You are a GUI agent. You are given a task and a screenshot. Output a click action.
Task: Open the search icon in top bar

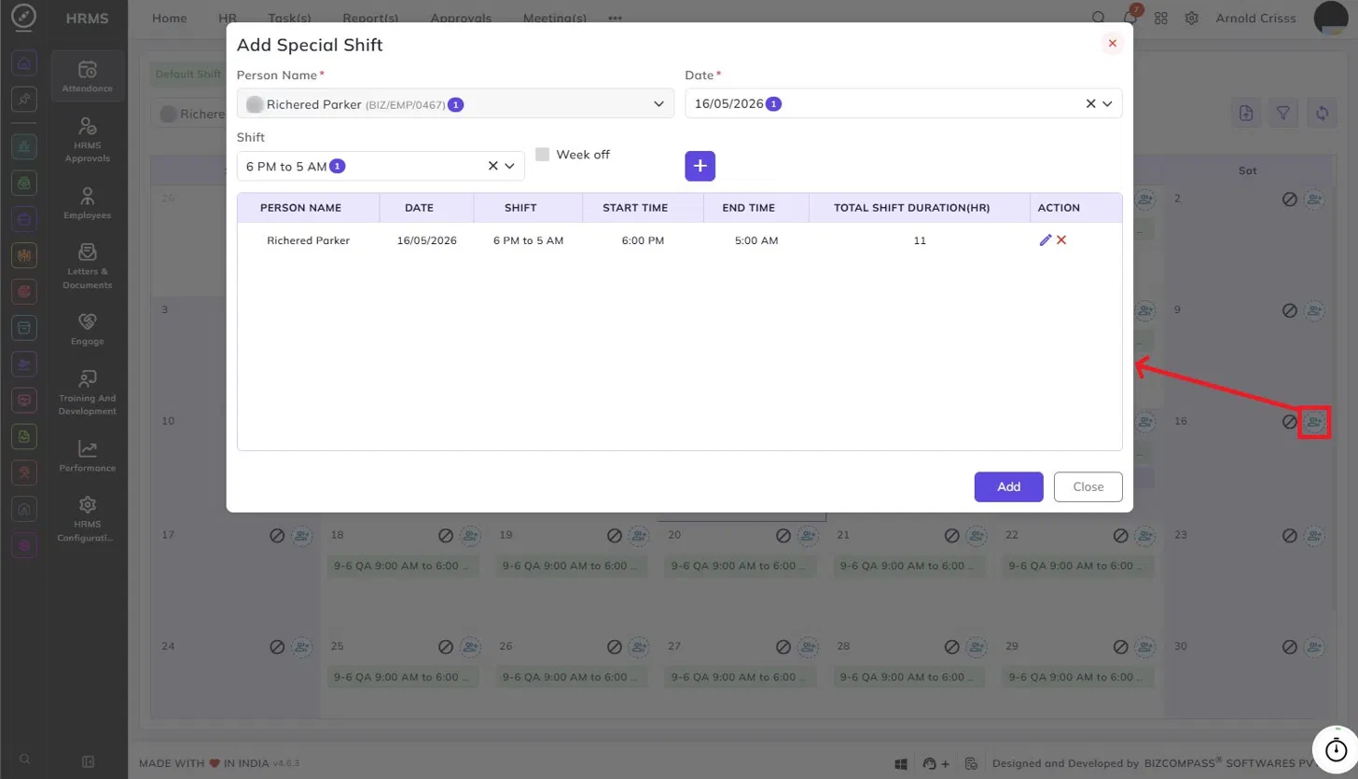tap(1099, 19)
